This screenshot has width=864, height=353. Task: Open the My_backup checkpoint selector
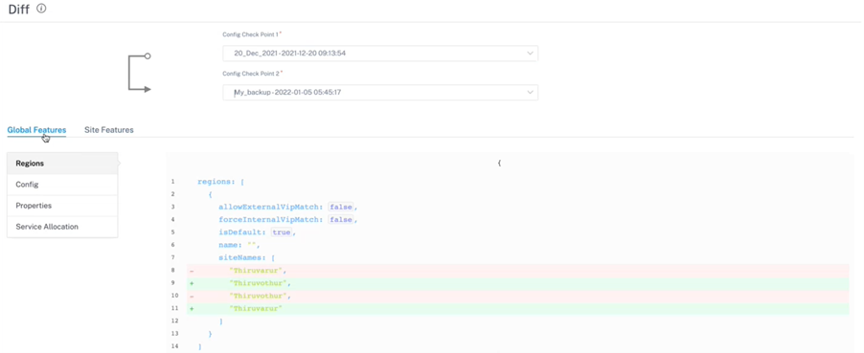click(x=380, y=93)
